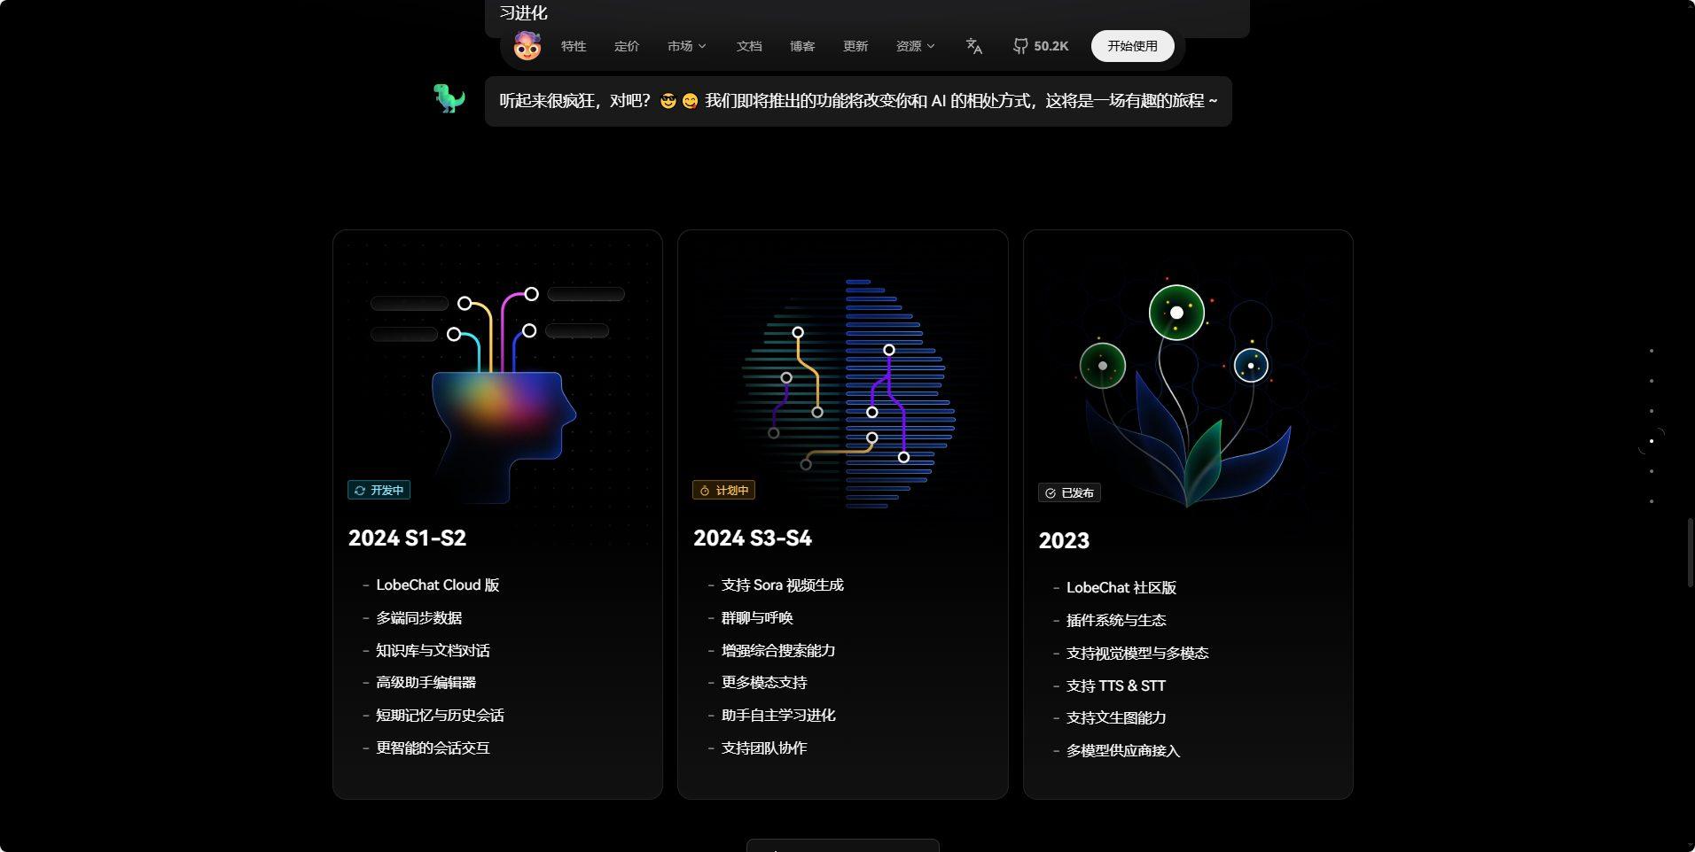Click the 已发布 status tag

tap(1069, 492)
